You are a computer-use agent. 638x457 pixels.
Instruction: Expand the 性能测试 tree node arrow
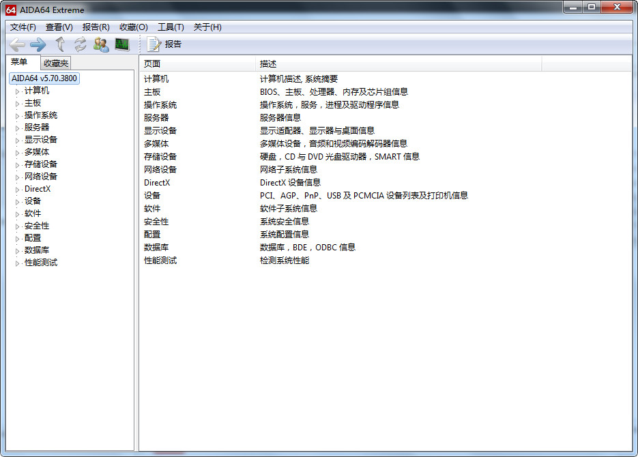17,263
